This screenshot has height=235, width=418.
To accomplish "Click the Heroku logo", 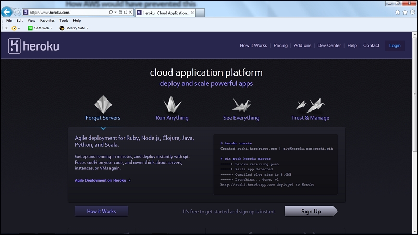I will pos(33,46).
